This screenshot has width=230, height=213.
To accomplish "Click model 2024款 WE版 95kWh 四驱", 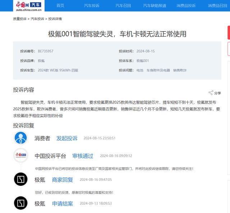I will [58, 70].
